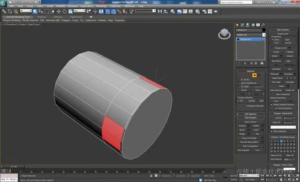Open the MAXScript menu

(129, 6)
